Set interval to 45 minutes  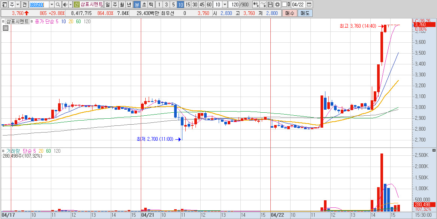(x=202, y=4)
